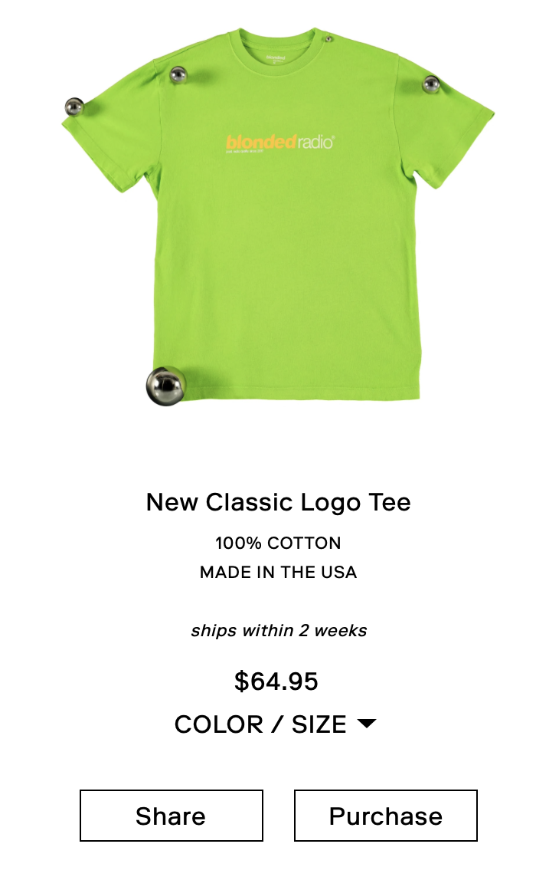536x880 pixels.
Task: Select the MADE IN THE USA text
Action: click(278, 572)
